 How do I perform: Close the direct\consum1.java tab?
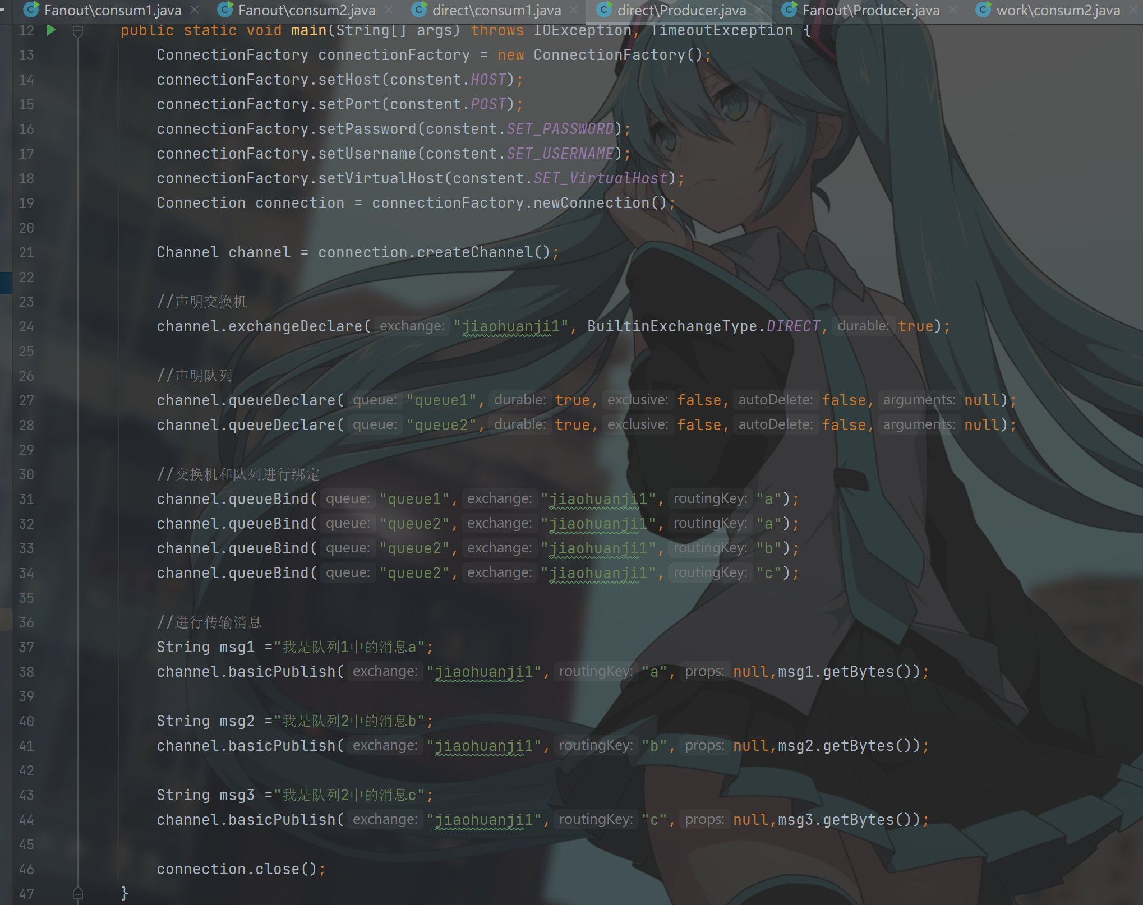pos(574,10)
